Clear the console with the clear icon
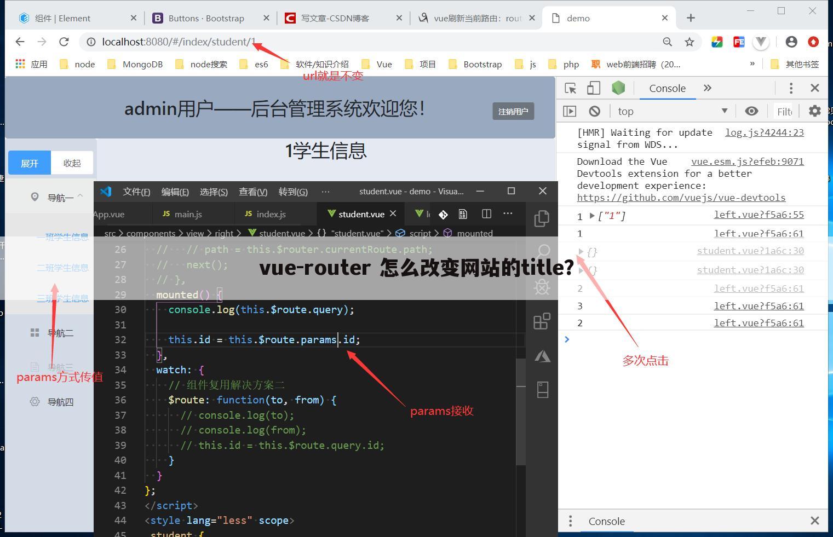Screen dimensions: 833x537 coord(594,111)
